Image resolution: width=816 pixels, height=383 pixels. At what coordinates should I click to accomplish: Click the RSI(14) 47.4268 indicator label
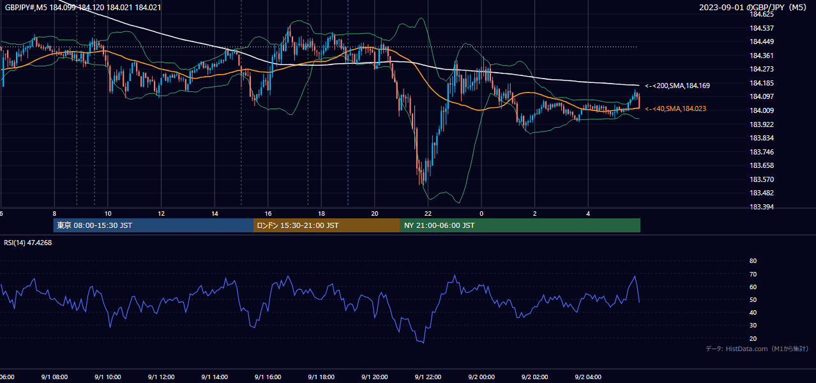pyautogui.click(x=28, y=243)
